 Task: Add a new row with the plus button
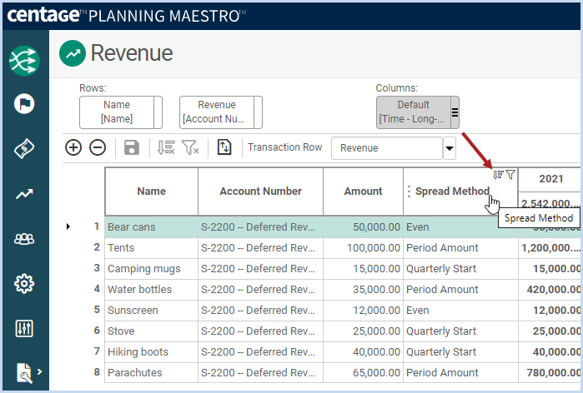point(73,147)
